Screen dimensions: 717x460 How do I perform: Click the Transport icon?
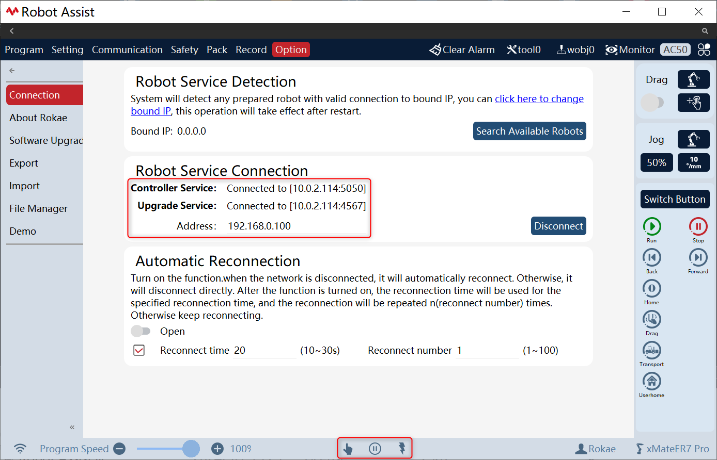(x=652, y=350)
